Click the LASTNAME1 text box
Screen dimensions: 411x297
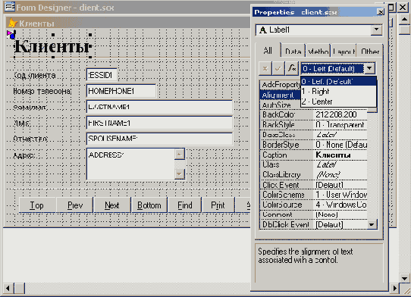159,107
